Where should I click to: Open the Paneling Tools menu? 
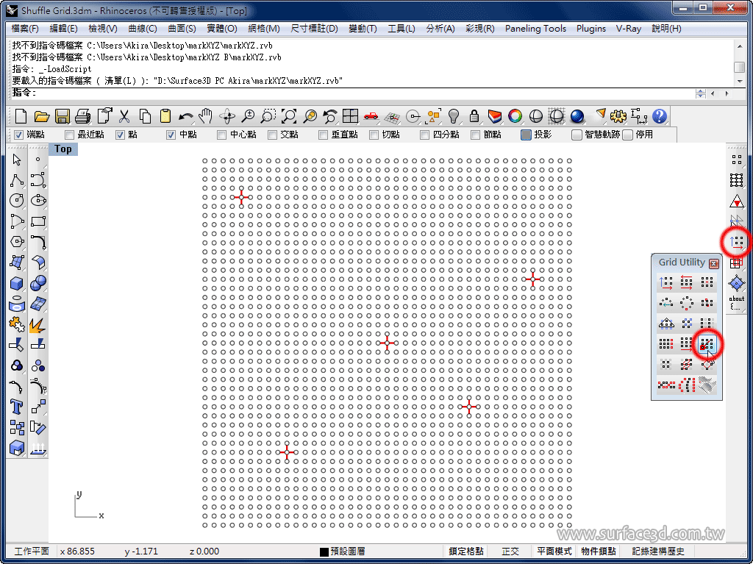(535, 29)
